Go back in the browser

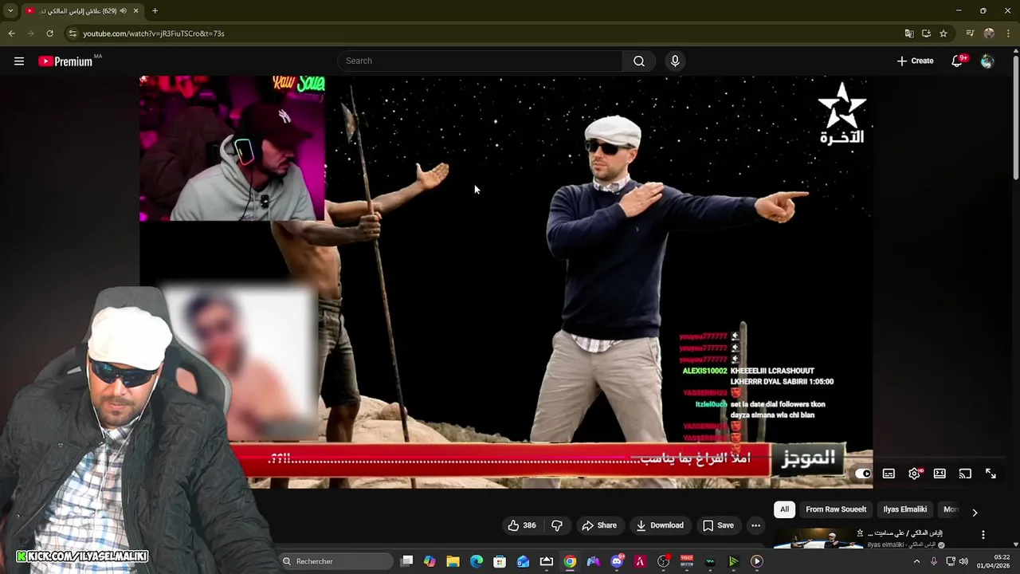tap(11, 33)
